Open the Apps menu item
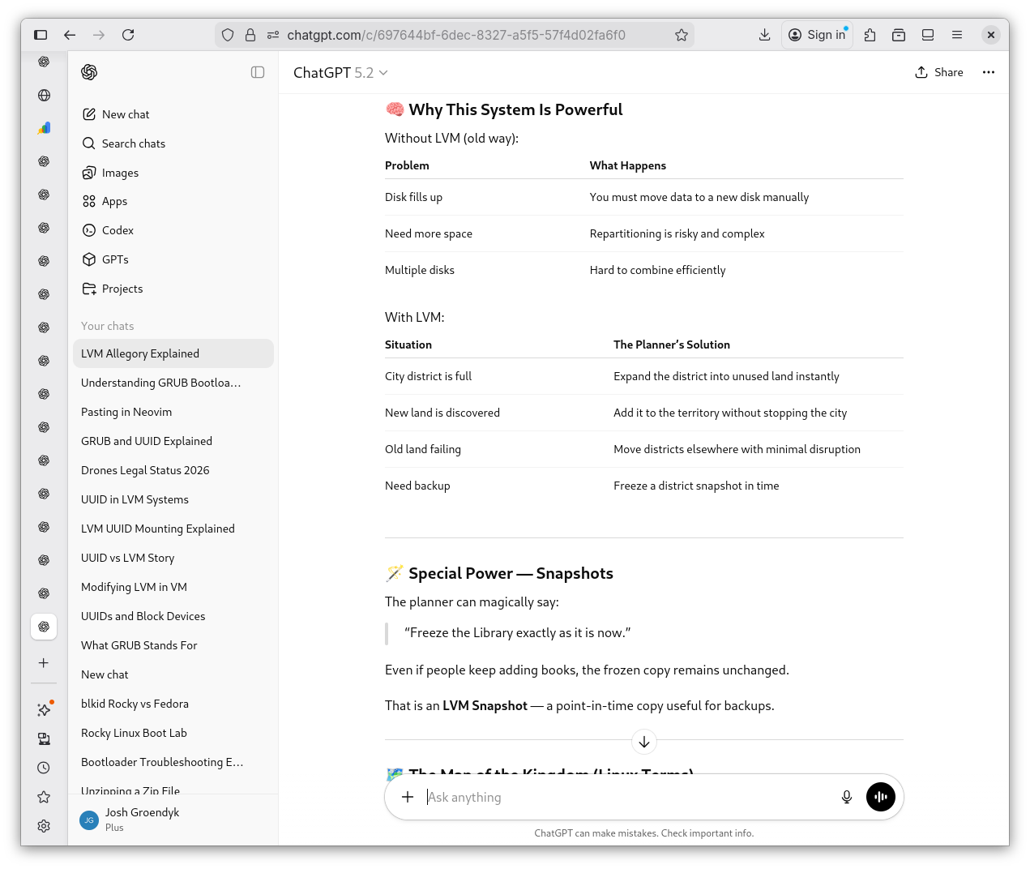 pyautogui.click(x=114, y=201)
